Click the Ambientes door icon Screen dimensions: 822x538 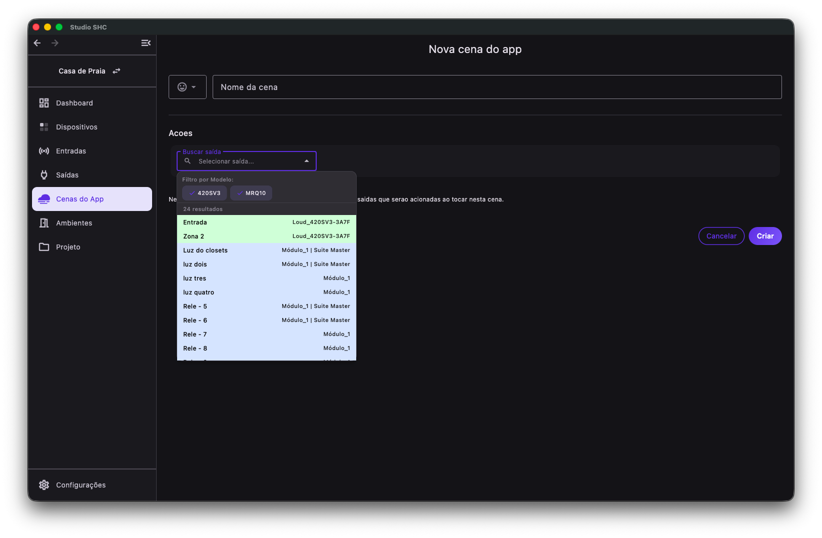44,223
